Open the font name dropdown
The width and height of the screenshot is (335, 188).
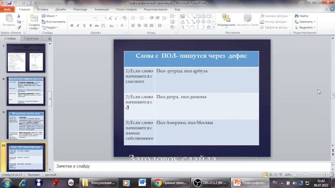[x=95, y=18]
